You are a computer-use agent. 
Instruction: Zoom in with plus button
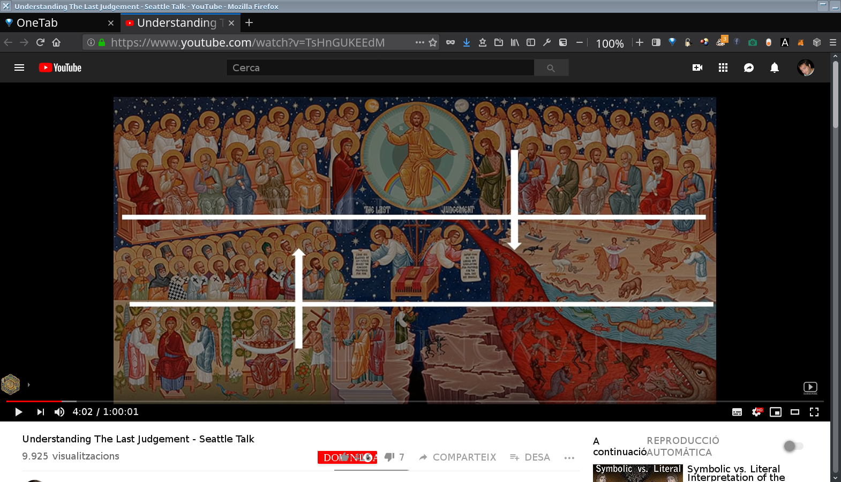640,42
